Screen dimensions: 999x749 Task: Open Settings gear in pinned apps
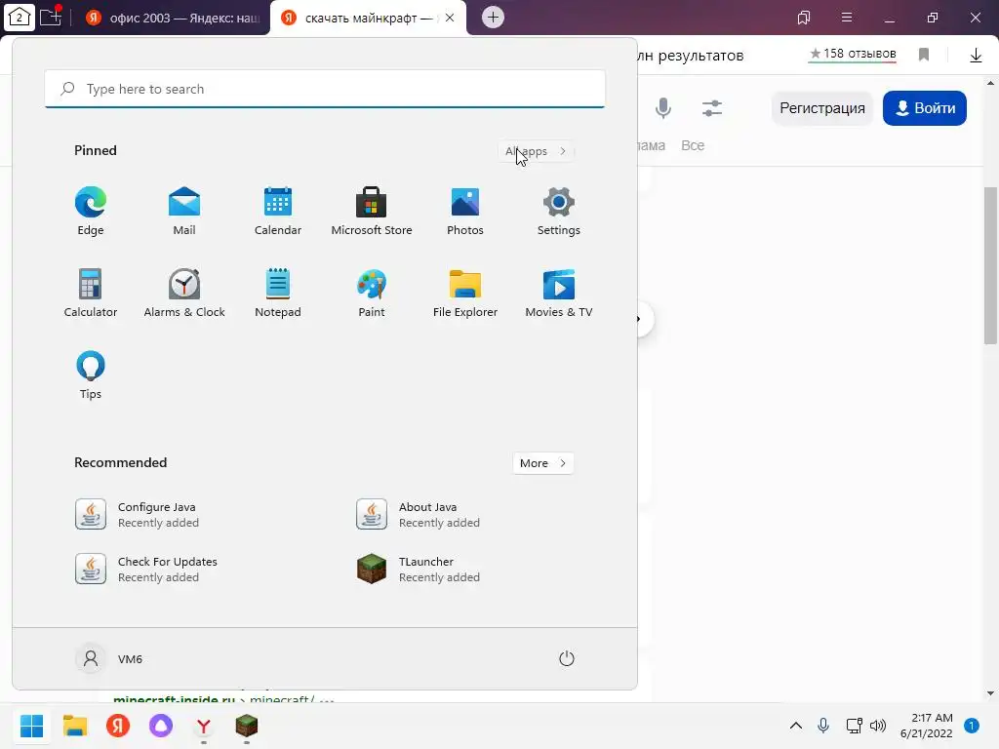[559, 212]
